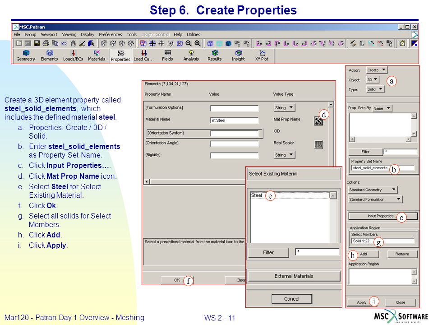The height and width of the screenshot is (325, 433).
Task: Open the Materials application
Action: click(97, 56)
